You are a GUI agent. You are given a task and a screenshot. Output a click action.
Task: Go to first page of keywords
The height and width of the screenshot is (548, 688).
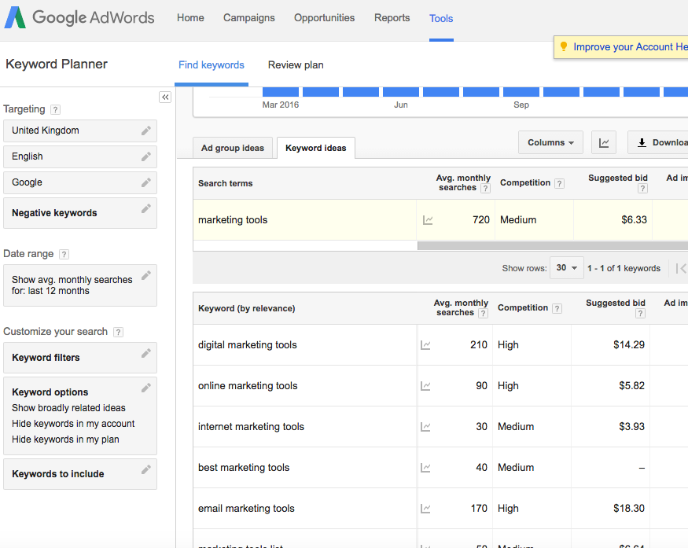681,268
